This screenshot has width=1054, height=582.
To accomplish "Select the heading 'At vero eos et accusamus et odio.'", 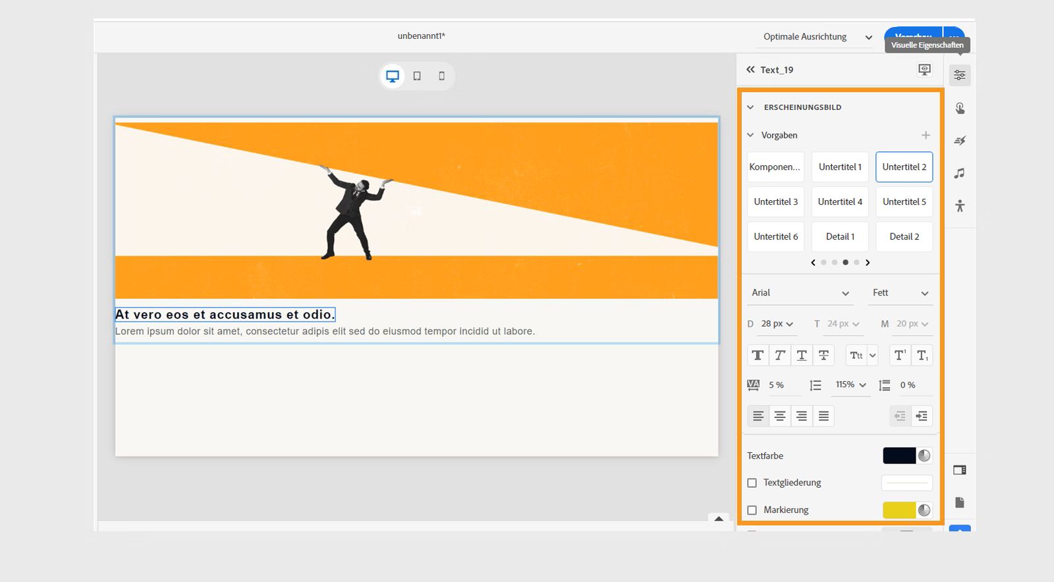I will (225, 315).
